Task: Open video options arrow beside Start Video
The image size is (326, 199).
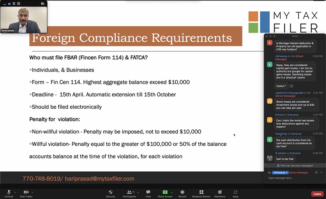Action: tap(33, 192)
